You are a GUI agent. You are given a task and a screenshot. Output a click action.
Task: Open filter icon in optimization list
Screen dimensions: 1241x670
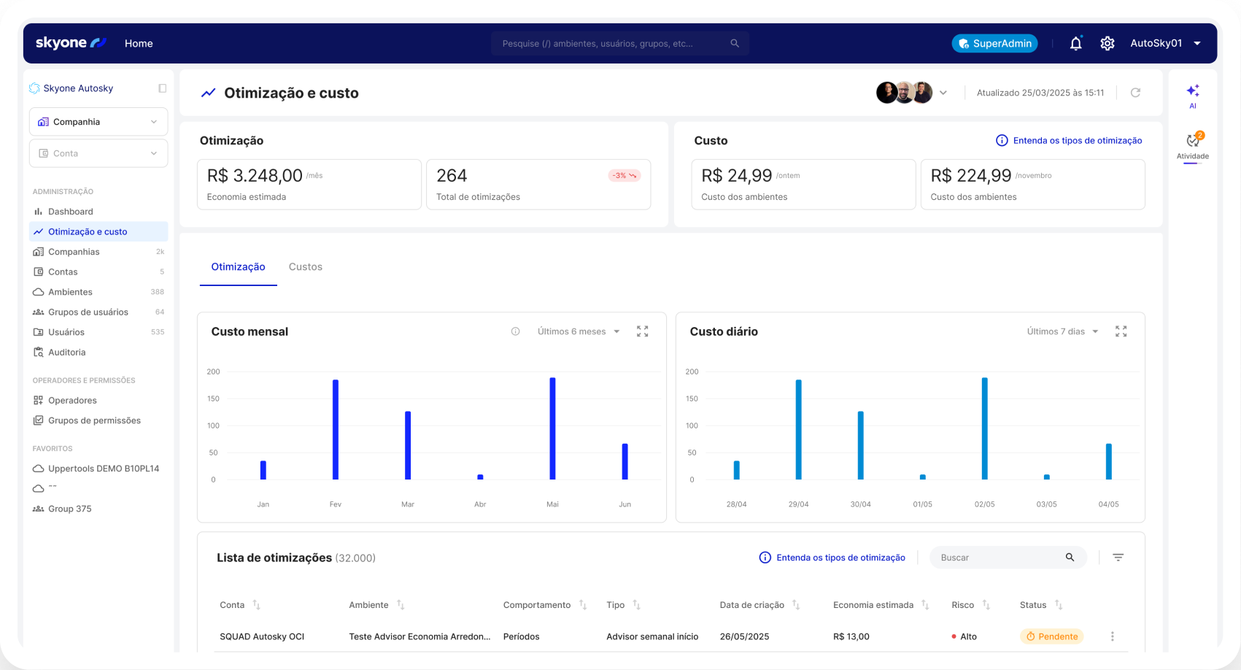tap(1118, 558)
